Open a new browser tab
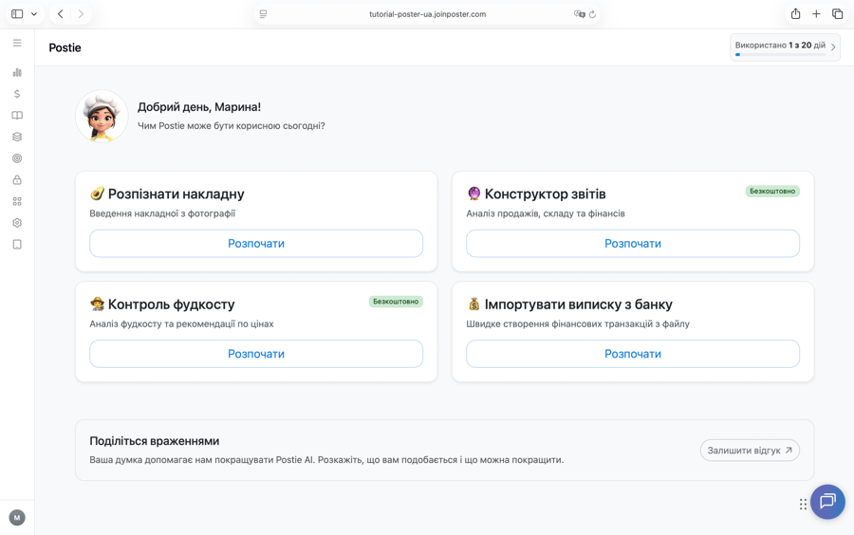The width and height of the screenshot is (854, 535). click(816, 14)
